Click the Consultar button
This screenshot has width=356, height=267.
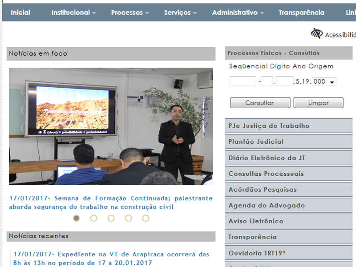260,103
